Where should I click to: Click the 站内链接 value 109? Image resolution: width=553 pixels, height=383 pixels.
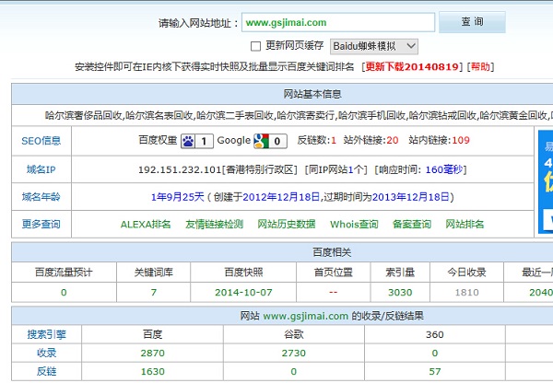[x=461, y=141]
